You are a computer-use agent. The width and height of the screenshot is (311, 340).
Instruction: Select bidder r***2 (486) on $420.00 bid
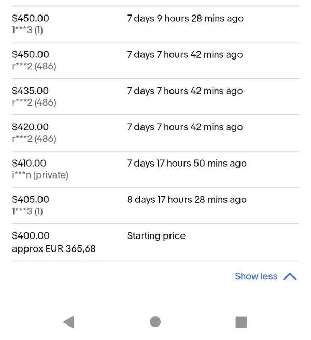tap(34, 139)
